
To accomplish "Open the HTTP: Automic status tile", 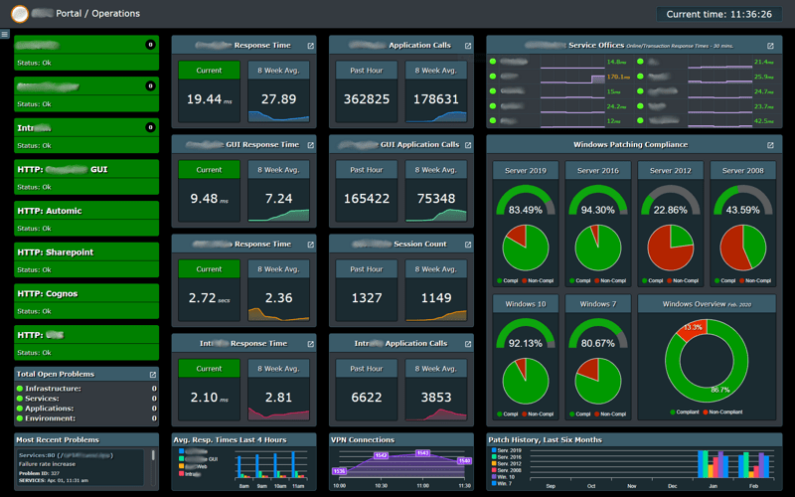I will pyautogui.click(x=85, y=219).
